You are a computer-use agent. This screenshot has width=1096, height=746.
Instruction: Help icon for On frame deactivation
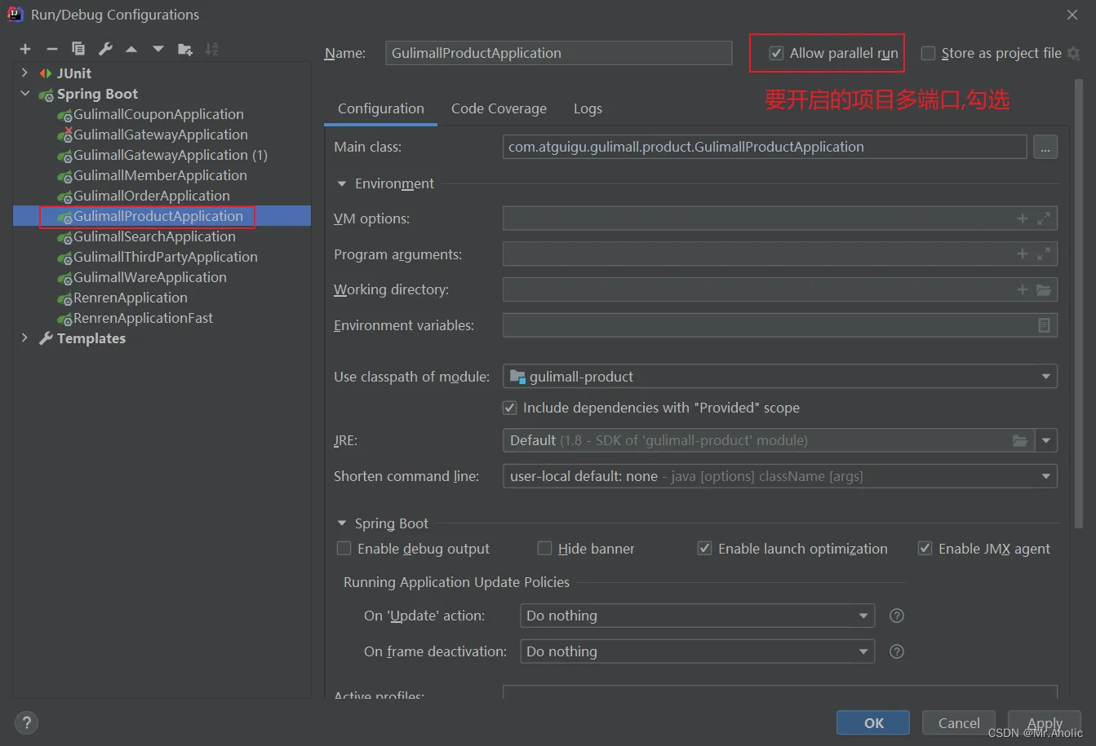[897, 651]
